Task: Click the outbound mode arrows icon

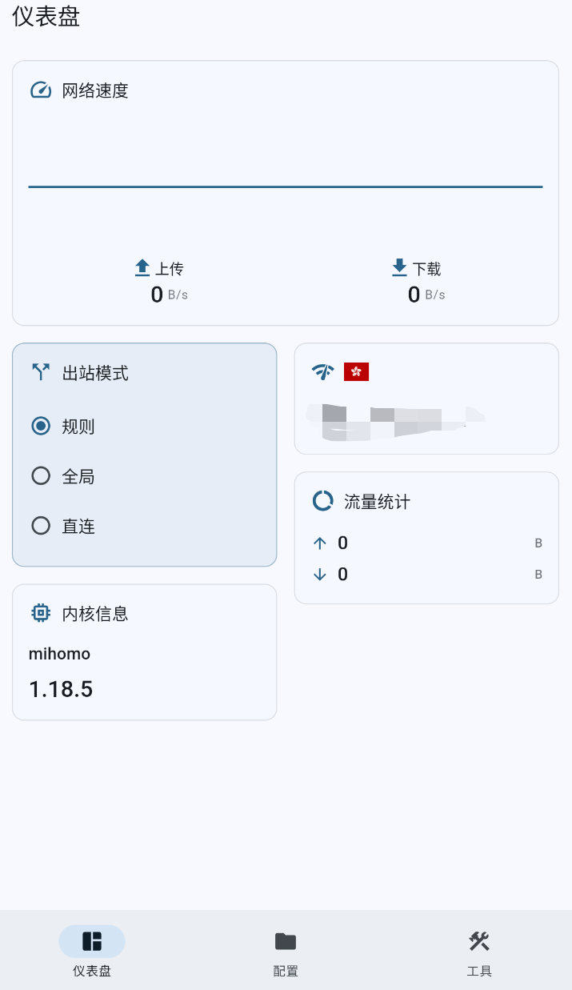Action: coord(40,371)
